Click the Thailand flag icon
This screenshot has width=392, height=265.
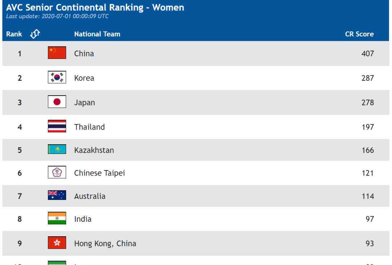click(57, 126)
